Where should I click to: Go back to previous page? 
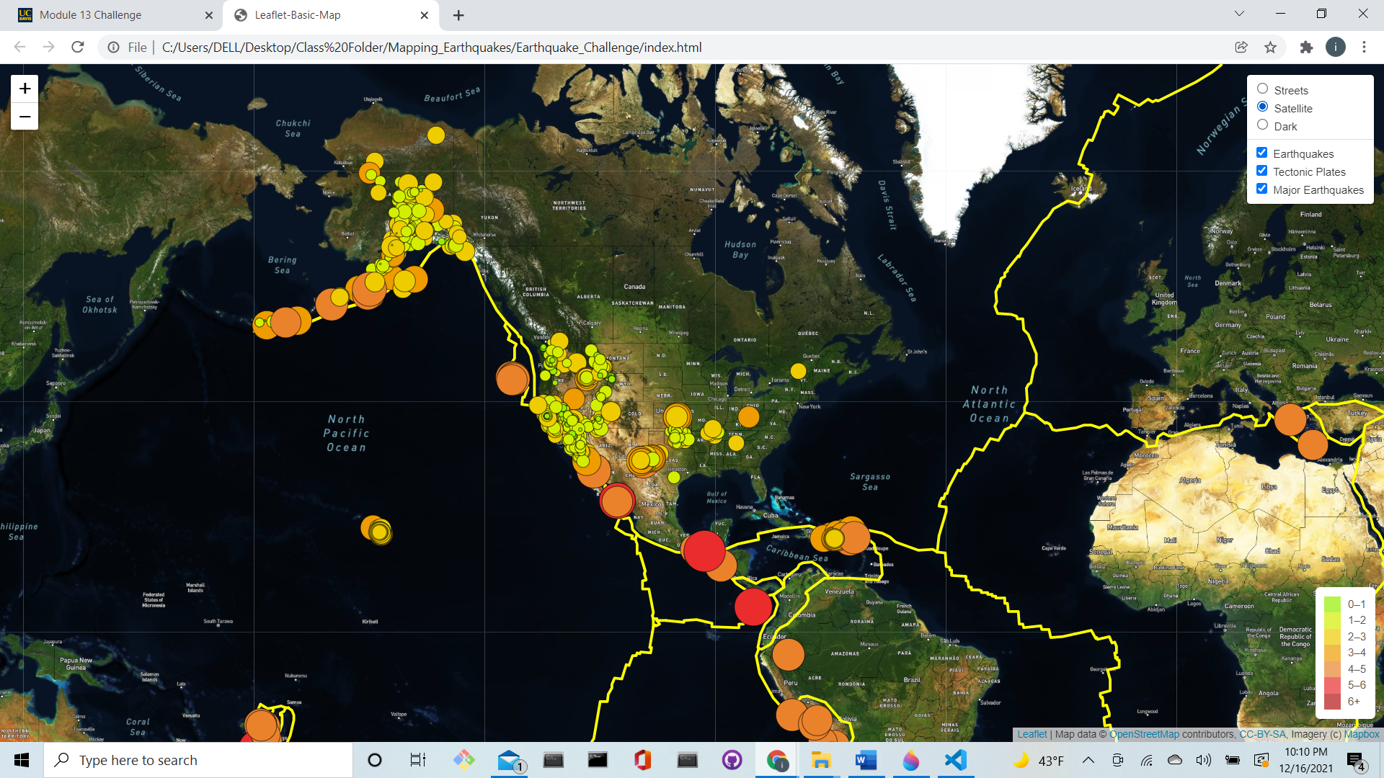coord(19,48)
